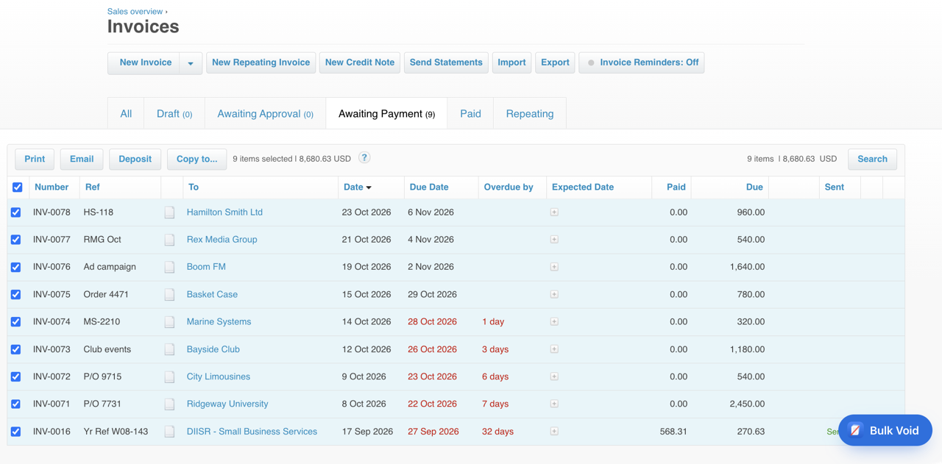Sort by Number column header
This screenshot has width=942, height=464.
52,187
